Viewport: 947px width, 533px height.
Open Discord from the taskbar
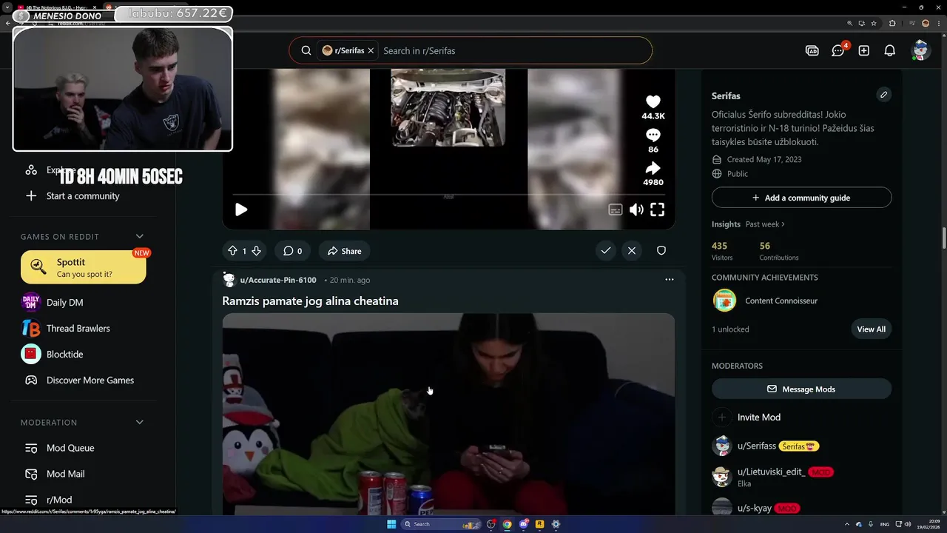click(524, 524)
